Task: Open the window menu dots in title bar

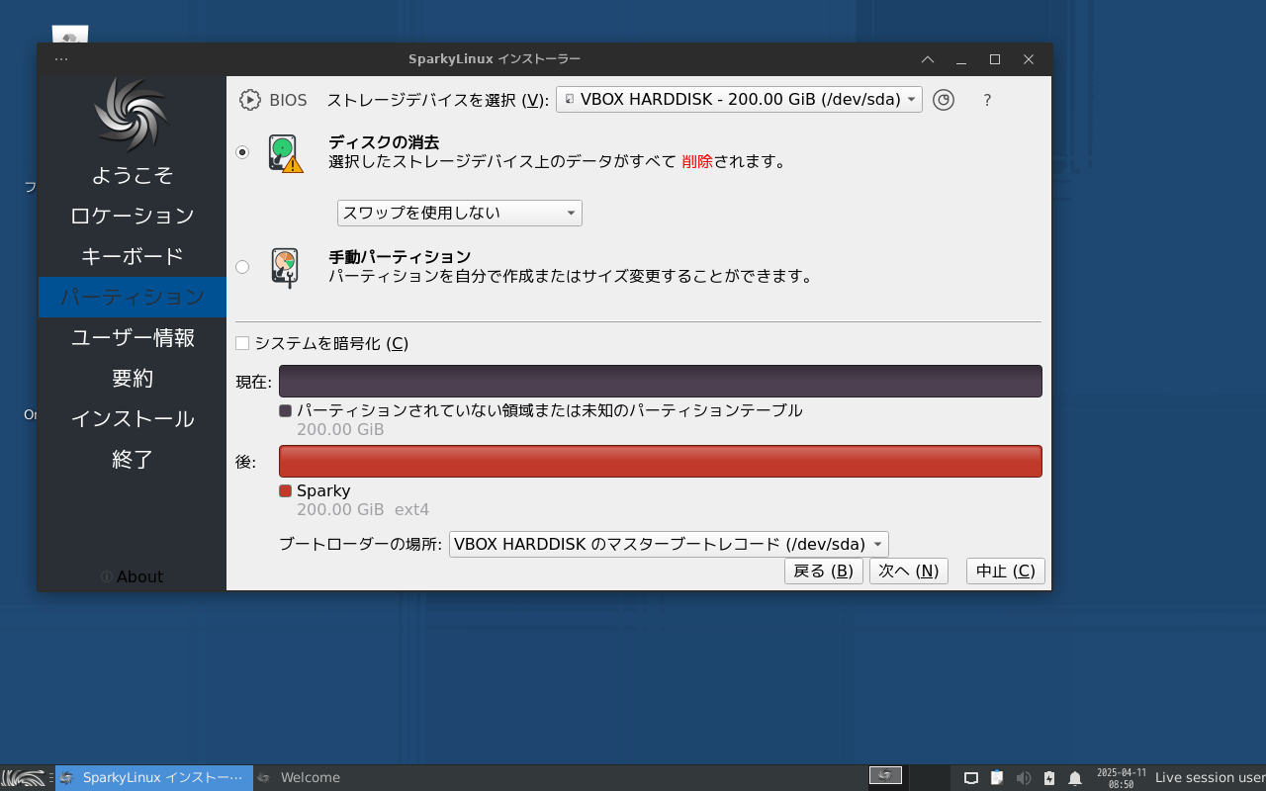Action: click(61, 59)
